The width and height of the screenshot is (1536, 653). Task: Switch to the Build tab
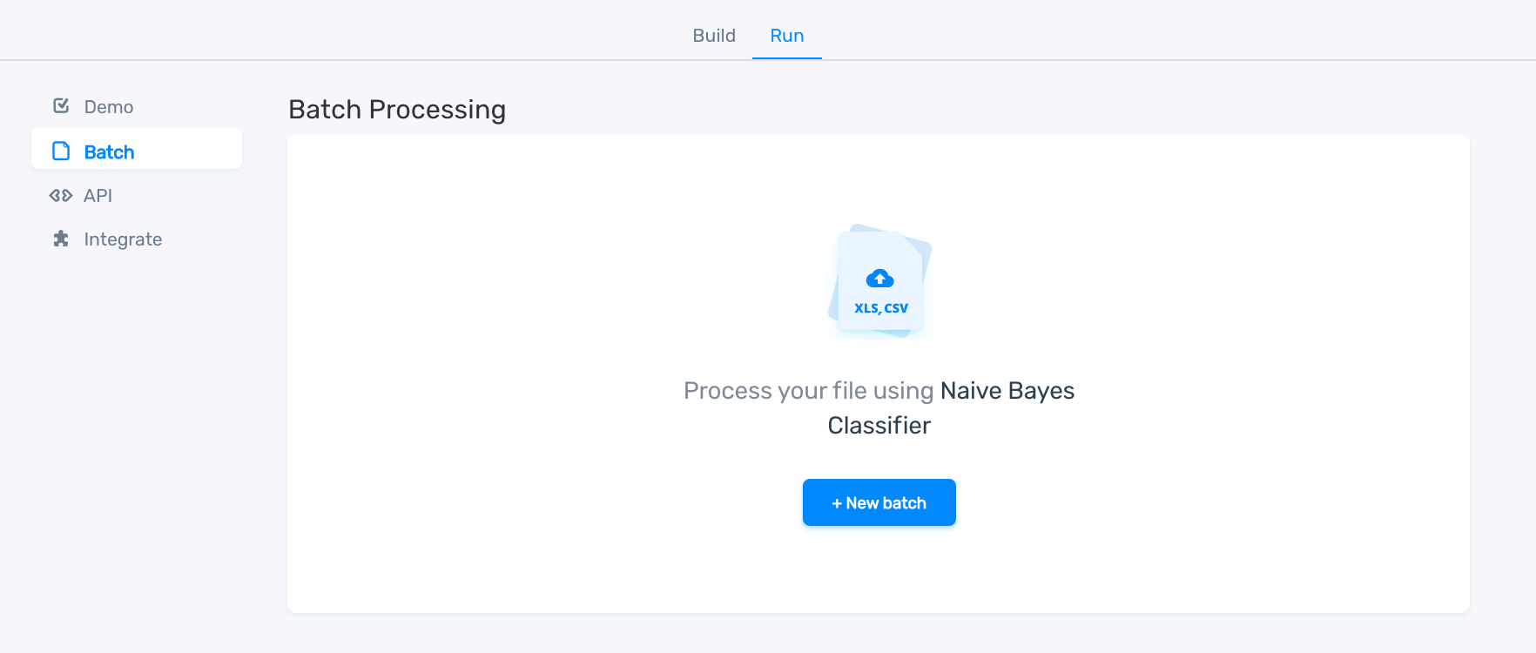coord(714,36)
